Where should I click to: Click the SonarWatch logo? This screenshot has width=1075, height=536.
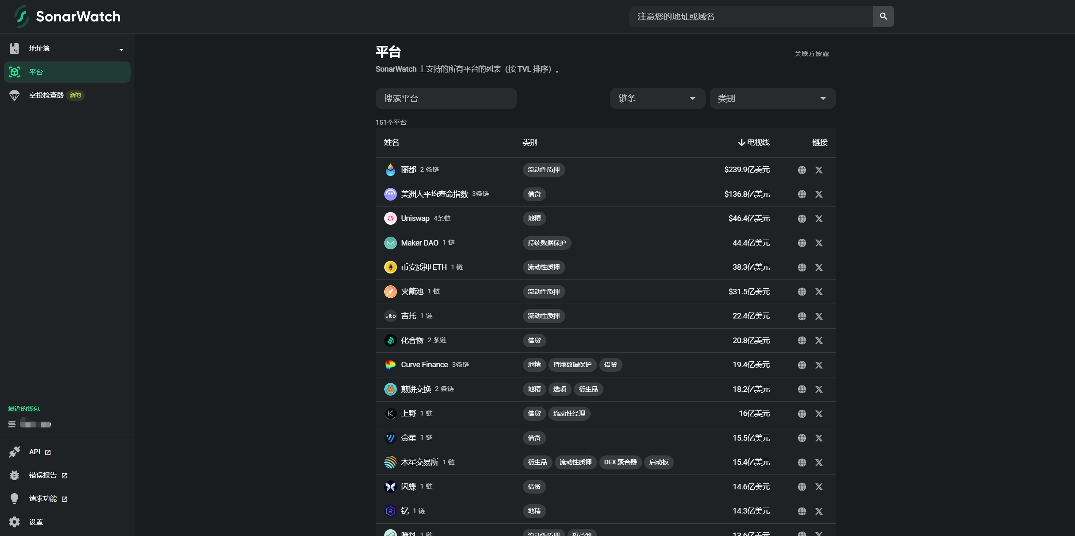66,17
